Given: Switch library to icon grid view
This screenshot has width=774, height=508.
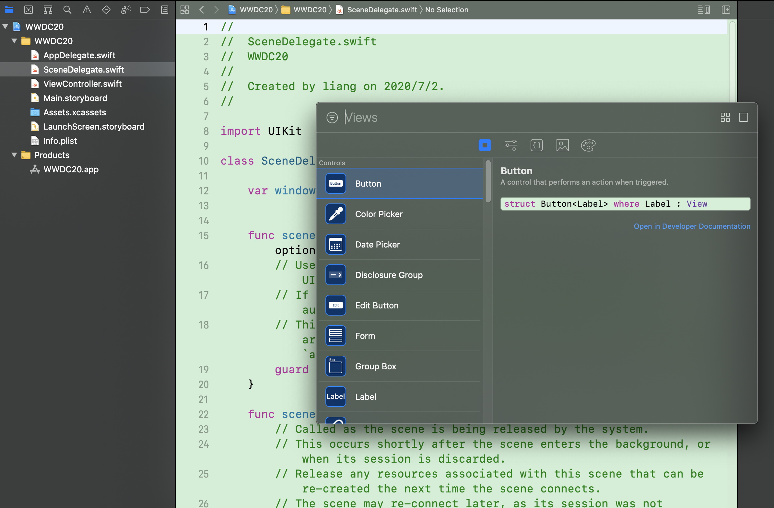Looking at the screenshot, I should point(725,117).
